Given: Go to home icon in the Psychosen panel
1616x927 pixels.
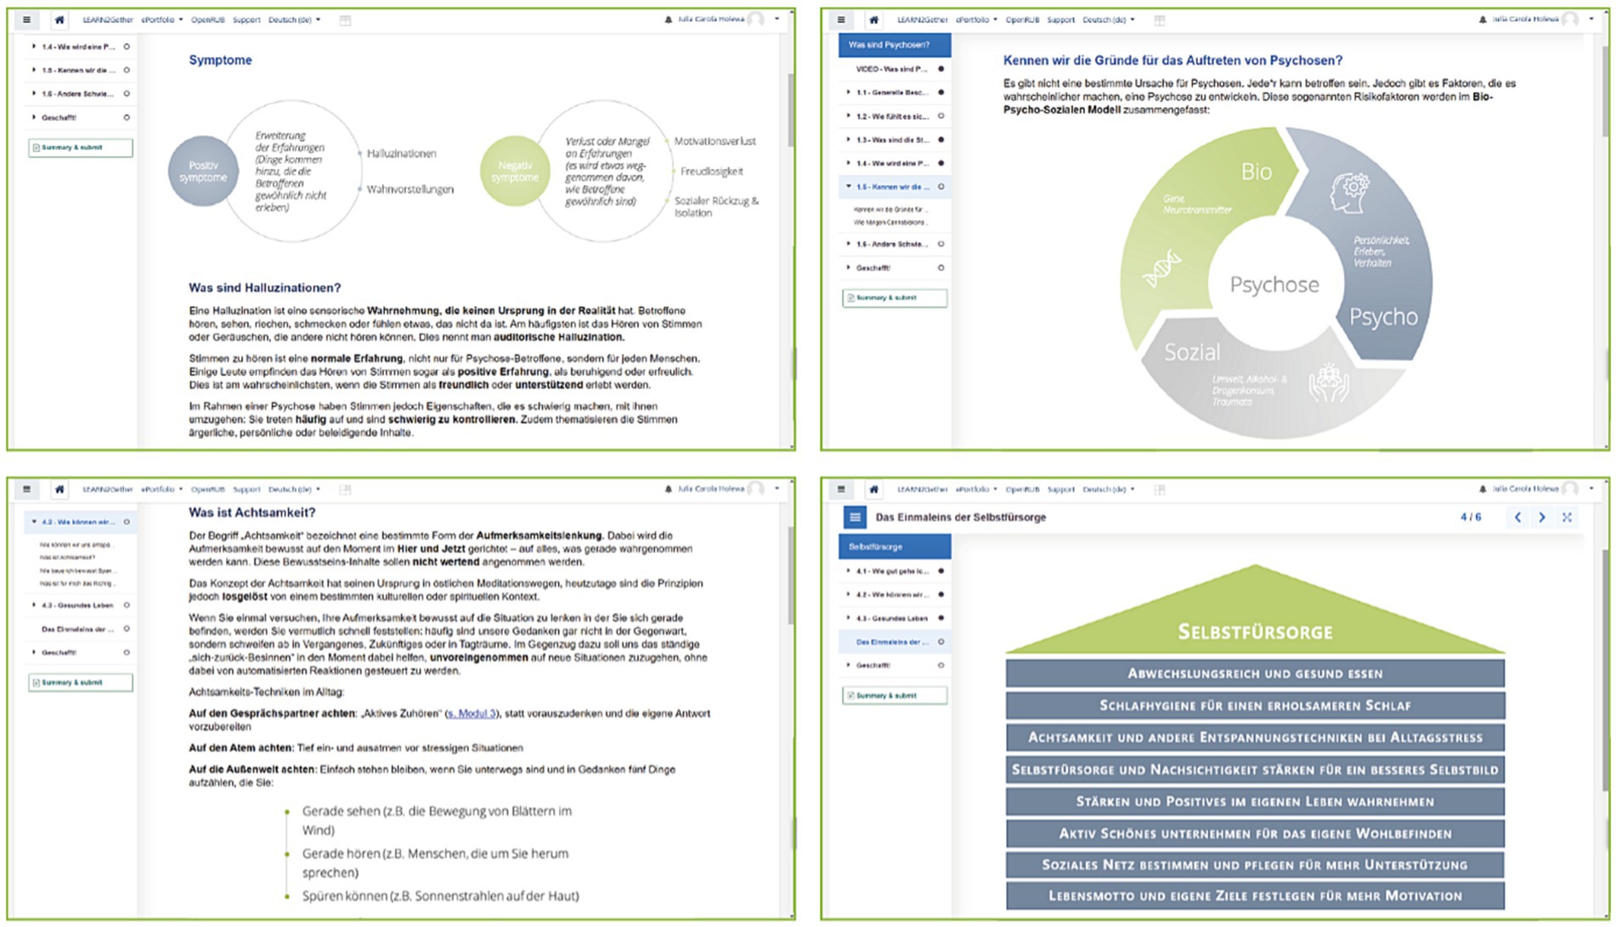Looking at the screenshot, I should pos(874,20).
